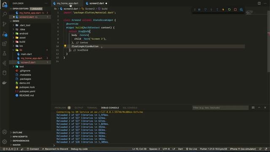Expand the test folder

point(30,67)
